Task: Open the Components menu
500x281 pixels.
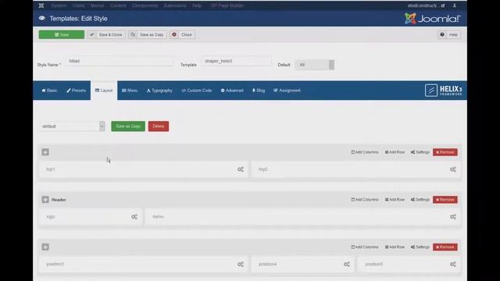Action: [x=145, y=5]
